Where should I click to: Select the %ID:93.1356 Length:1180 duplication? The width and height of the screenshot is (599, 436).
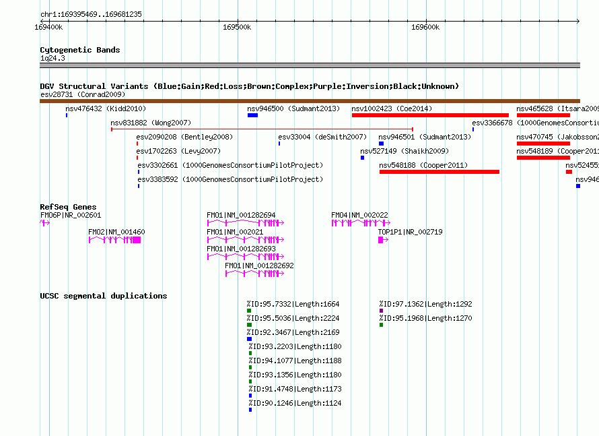point(250,381)
